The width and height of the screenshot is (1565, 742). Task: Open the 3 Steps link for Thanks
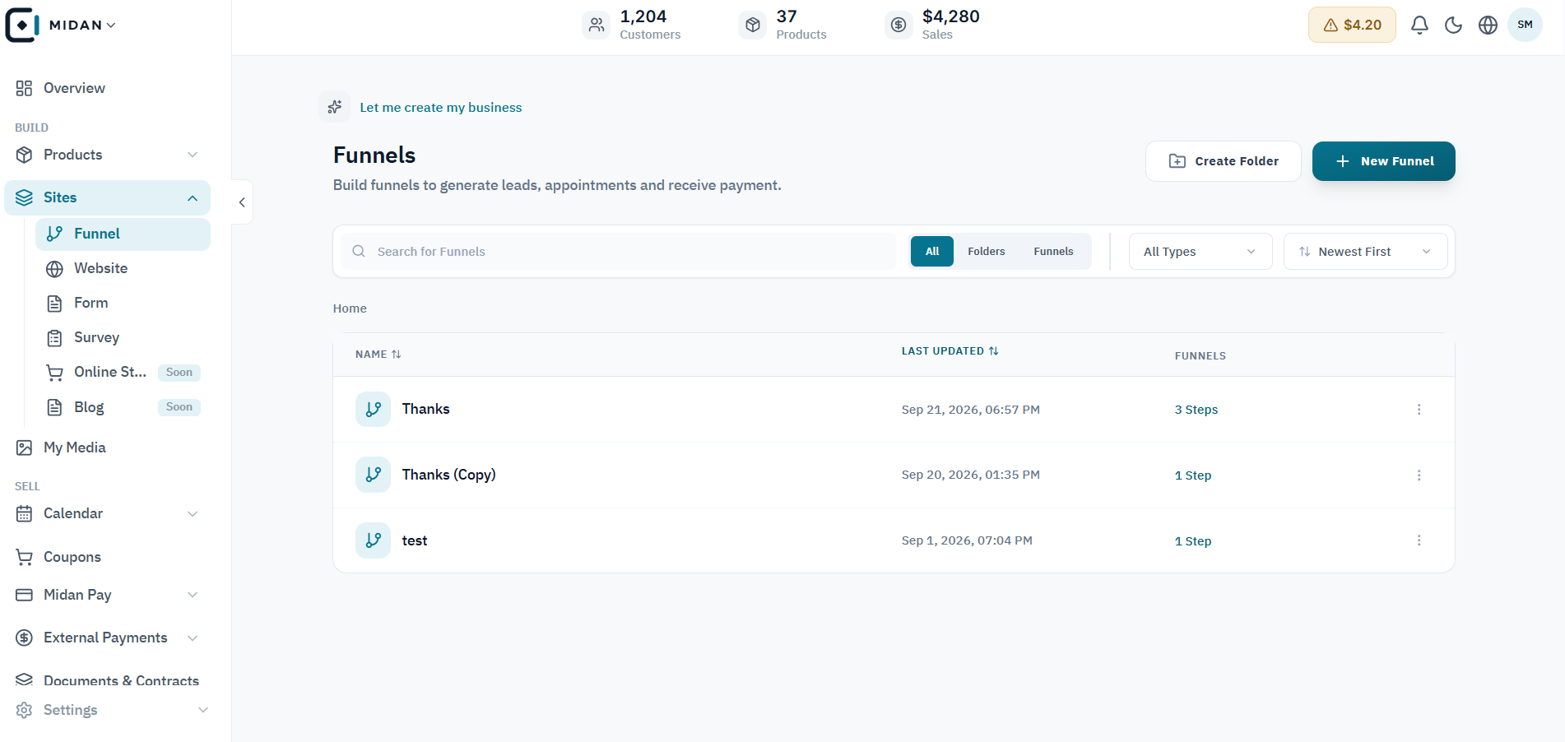[1196, 410]
